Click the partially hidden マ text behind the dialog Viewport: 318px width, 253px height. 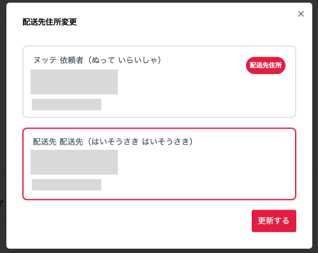1,203
